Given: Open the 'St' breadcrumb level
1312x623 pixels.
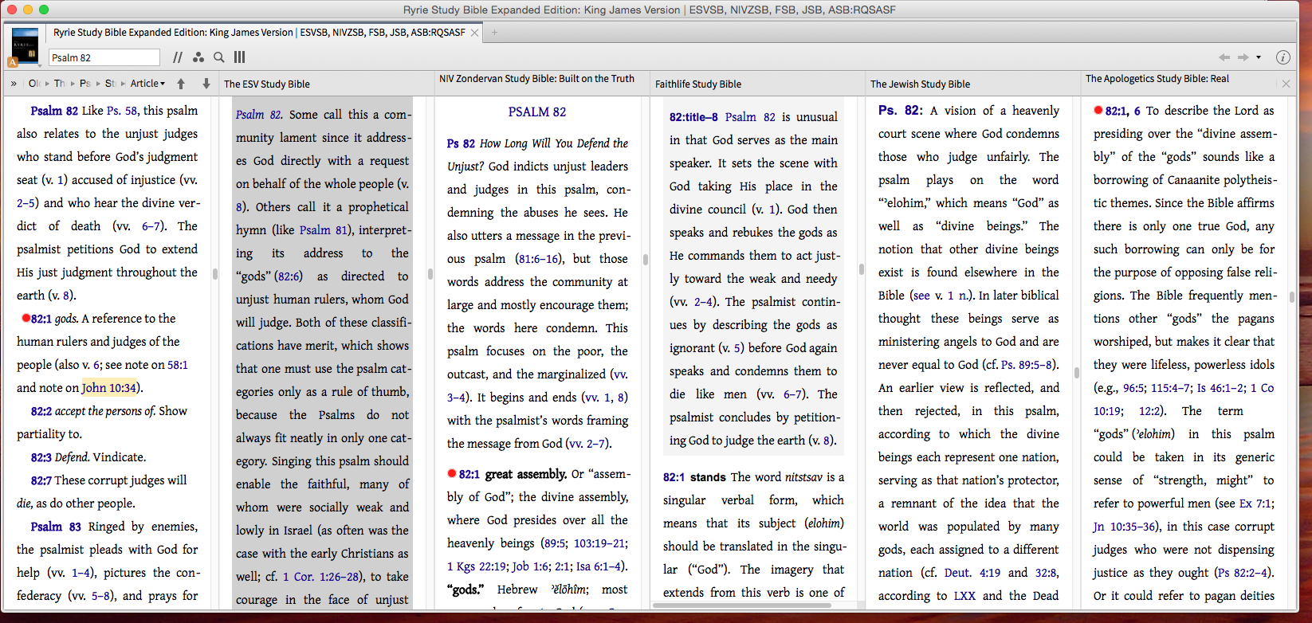Looking at the screenshot, I should (x=110, y=84).
